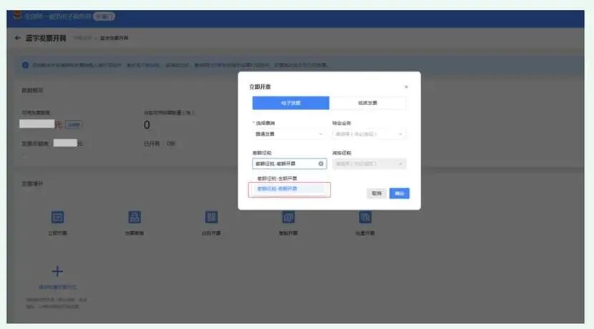The width and height of the screenshot is (594, 329).
Task: Open the 特定业务 dropdown
Action: (x=369, y=134)
